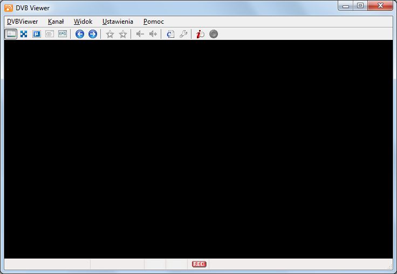The height and width of the screenshot is (274, 397).
Task: Open the Kanał menu
Action: click(56, 22)
